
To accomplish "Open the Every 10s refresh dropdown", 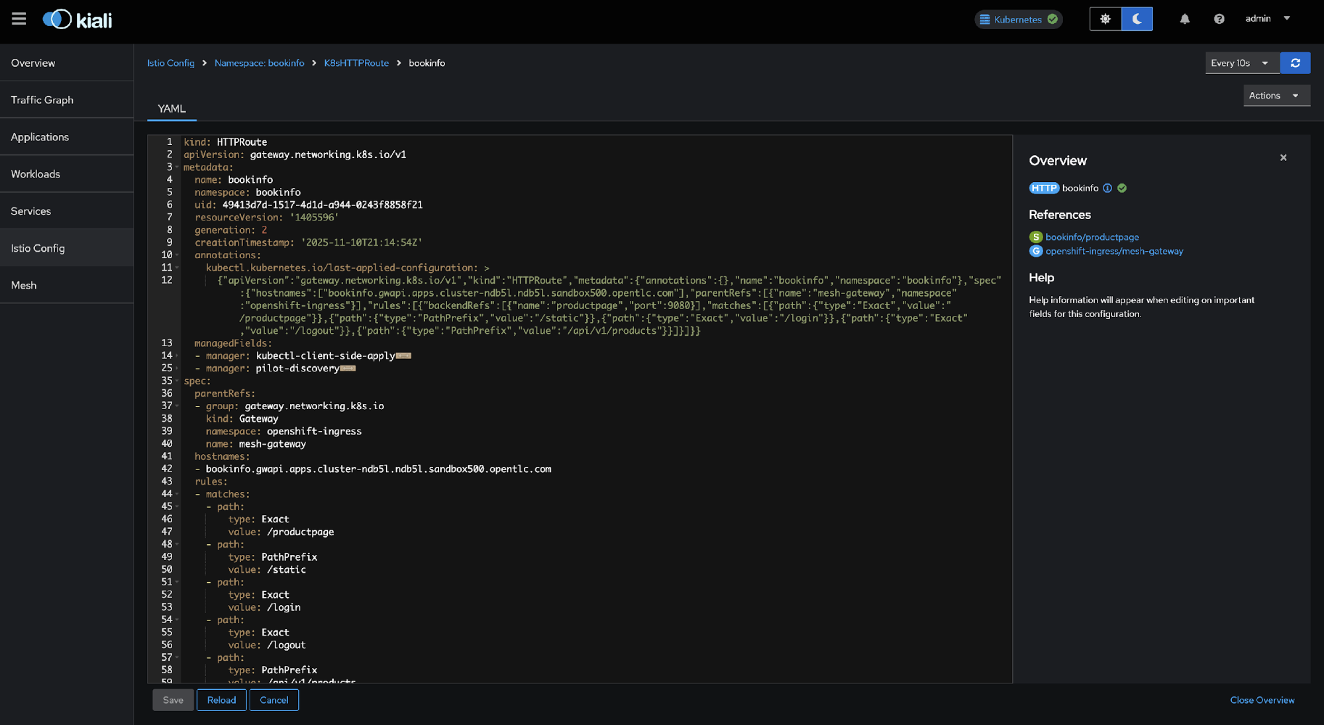I will 1239,63.
